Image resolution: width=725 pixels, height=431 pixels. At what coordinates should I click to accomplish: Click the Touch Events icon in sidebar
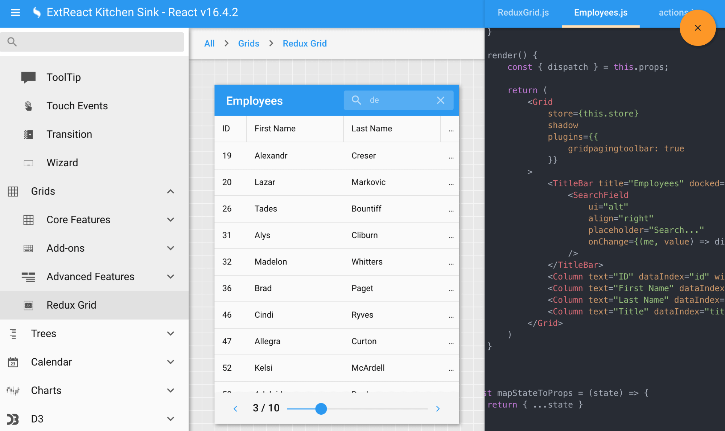[x=28, y=106]
